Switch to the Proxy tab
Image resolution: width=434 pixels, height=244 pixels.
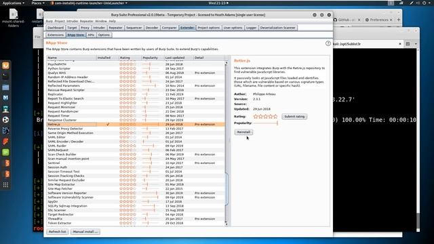pos(85,28)
